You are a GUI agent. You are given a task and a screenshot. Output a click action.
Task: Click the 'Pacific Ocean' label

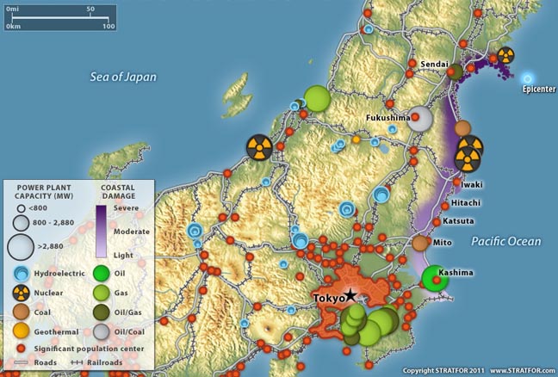(x=506, y=242)
